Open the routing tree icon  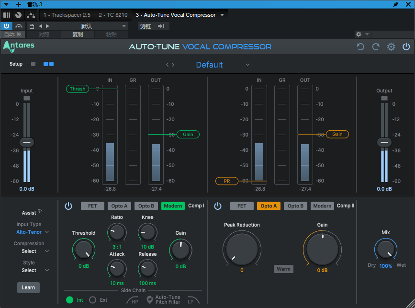(x=31, y=15)
